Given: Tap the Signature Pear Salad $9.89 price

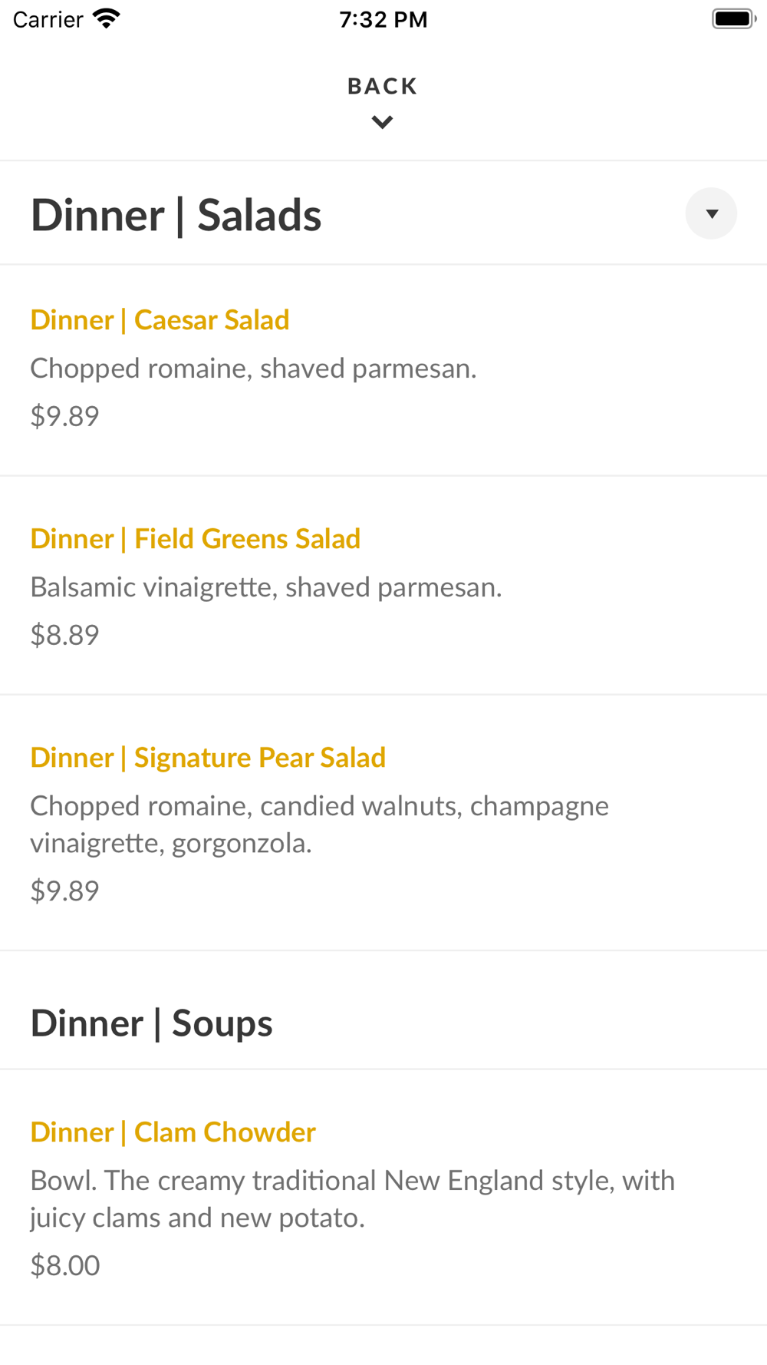Looking at the screenshot, I should click(x=64, y=891).
